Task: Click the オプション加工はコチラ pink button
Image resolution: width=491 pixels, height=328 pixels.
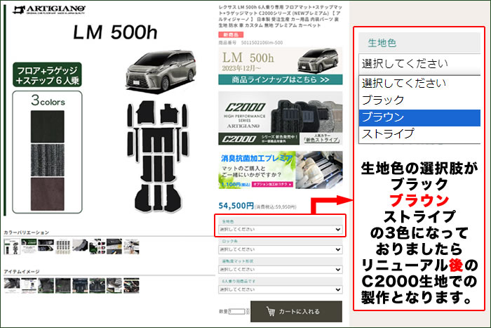Action: (272, 185)
